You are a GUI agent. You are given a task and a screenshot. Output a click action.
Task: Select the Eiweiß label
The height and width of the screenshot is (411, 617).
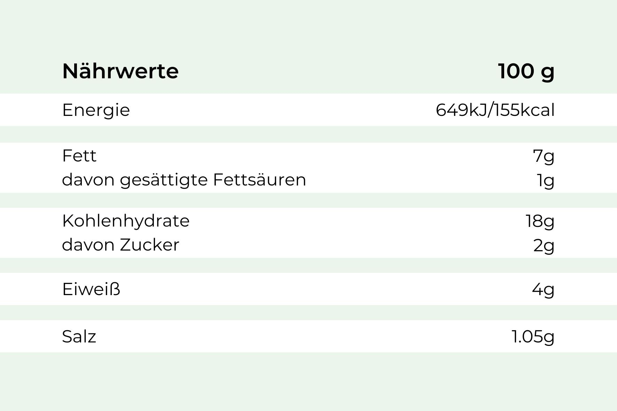click(x=91, y=289)
